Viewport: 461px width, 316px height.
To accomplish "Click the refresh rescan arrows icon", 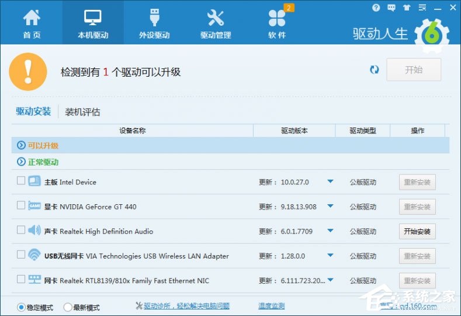I will click(x=375, y=70).
